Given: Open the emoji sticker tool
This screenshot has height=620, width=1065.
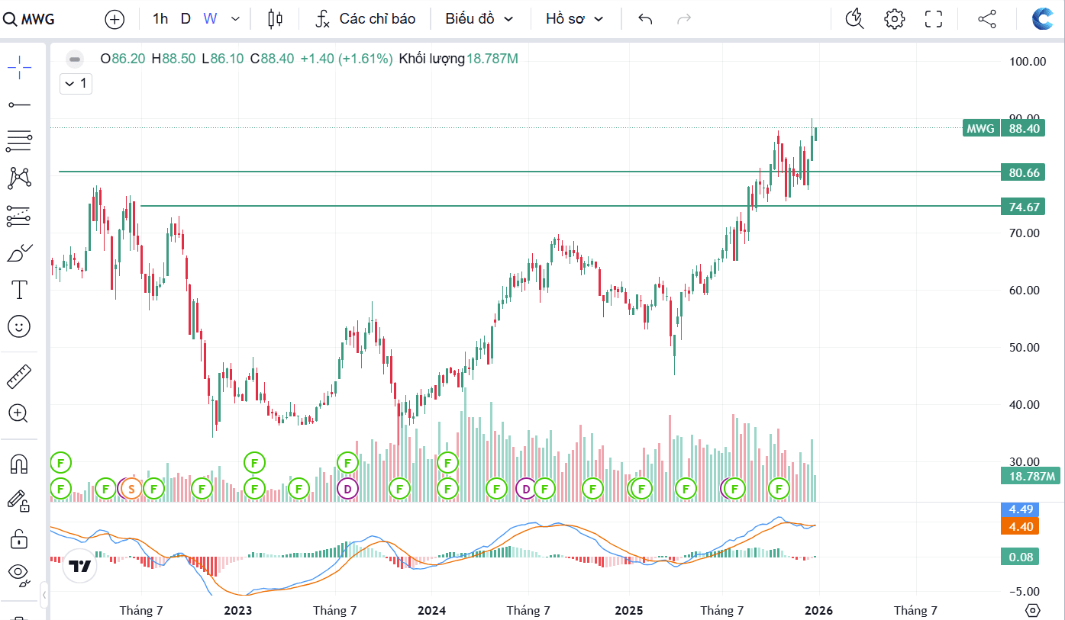Looking at the screenshot, I should (x=19, y=326).
